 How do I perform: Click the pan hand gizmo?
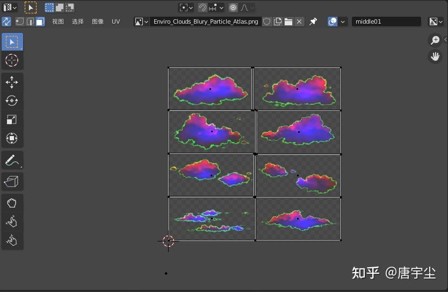(435, 56)
